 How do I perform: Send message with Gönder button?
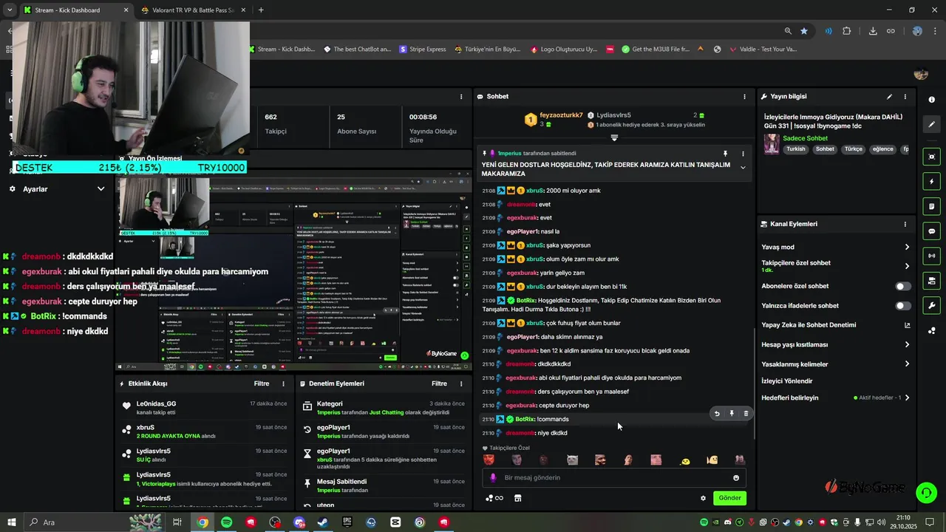tap(729, 498)
